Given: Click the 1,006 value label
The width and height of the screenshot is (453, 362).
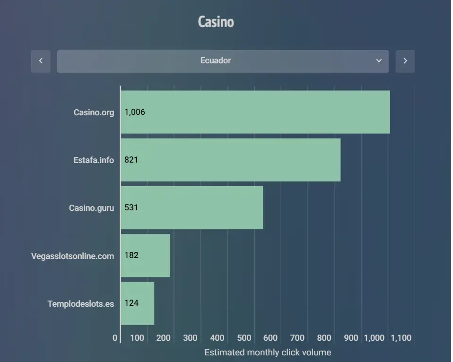Looking at the screenshot, I should click(135, 112).
